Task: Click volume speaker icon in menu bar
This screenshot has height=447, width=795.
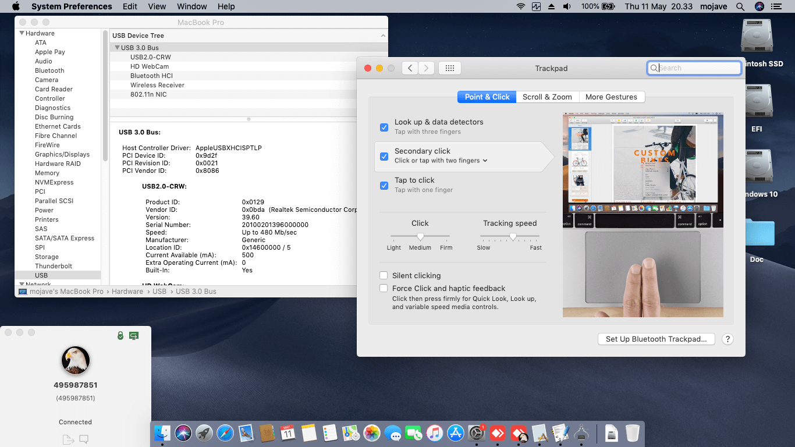Action: (x=567, y=6)
